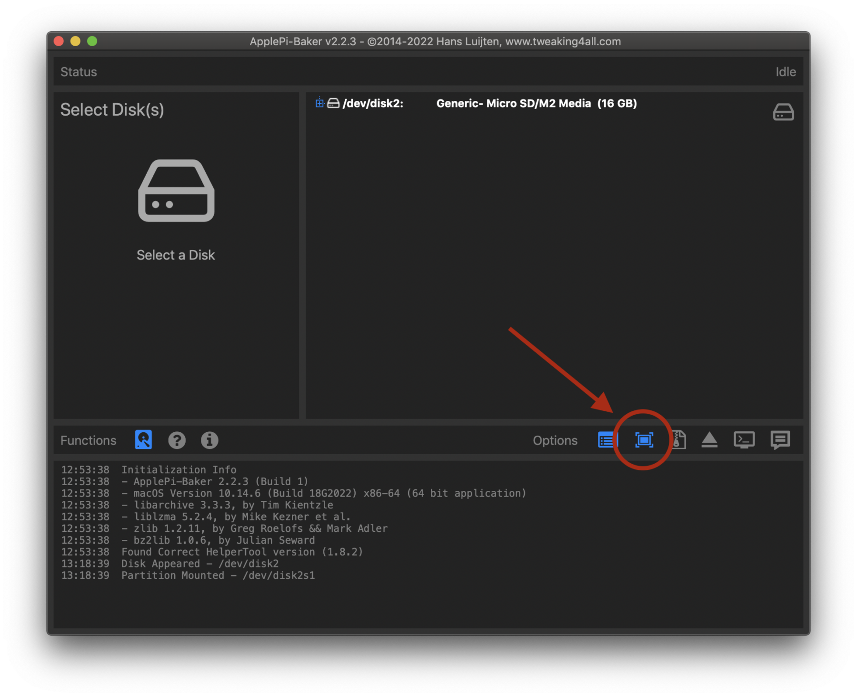Click the Functions section label

pos(89,440)
